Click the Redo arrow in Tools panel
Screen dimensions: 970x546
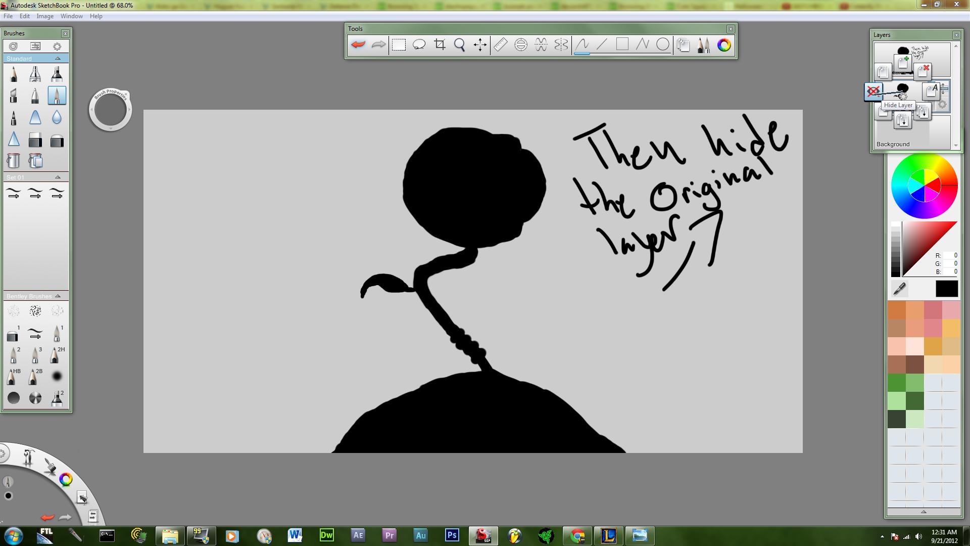(x=378, y=45)
